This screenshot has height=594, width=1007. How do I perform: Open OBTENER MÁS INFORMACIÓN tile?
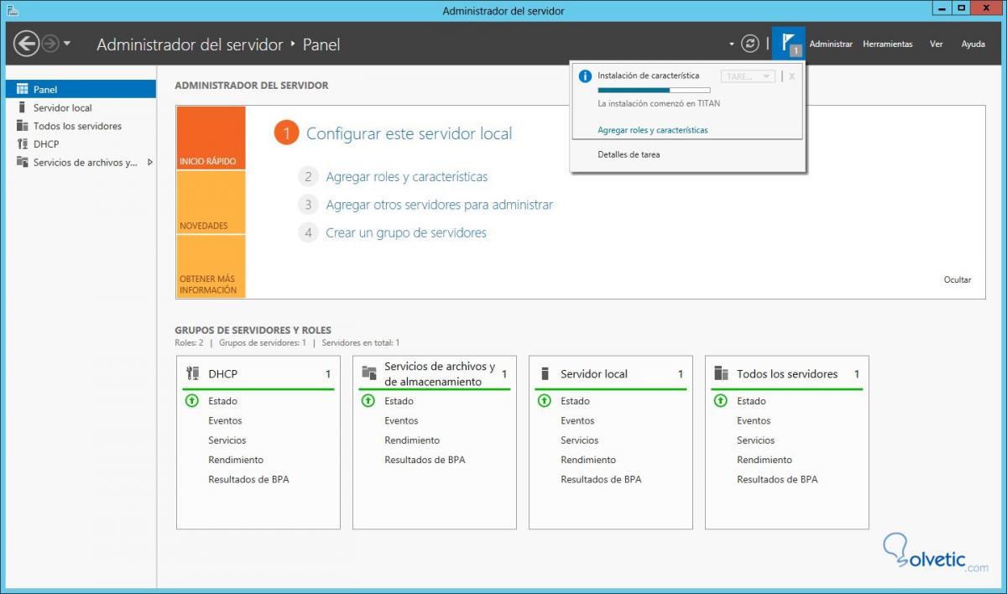click(211, 267)
